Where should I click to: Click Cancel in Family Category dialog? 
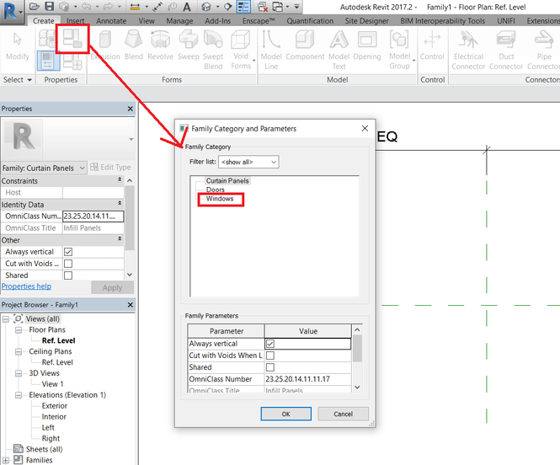point(343,414)
